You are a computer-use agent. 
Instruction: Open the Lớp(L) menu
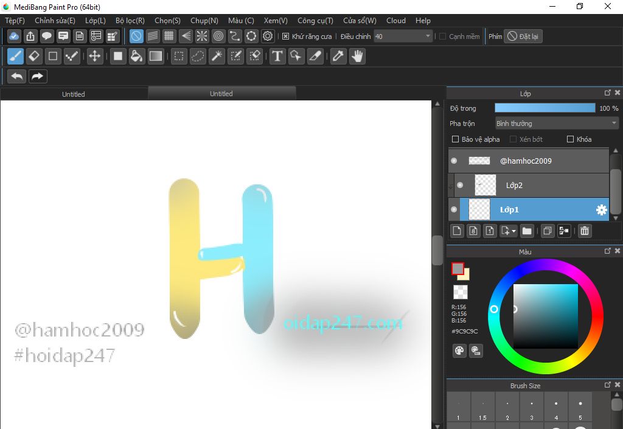(96, 21)
